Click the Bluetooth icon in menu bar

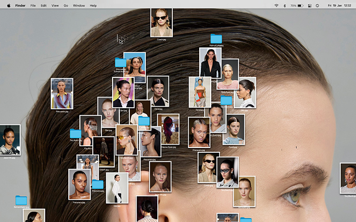pos(284,5)
